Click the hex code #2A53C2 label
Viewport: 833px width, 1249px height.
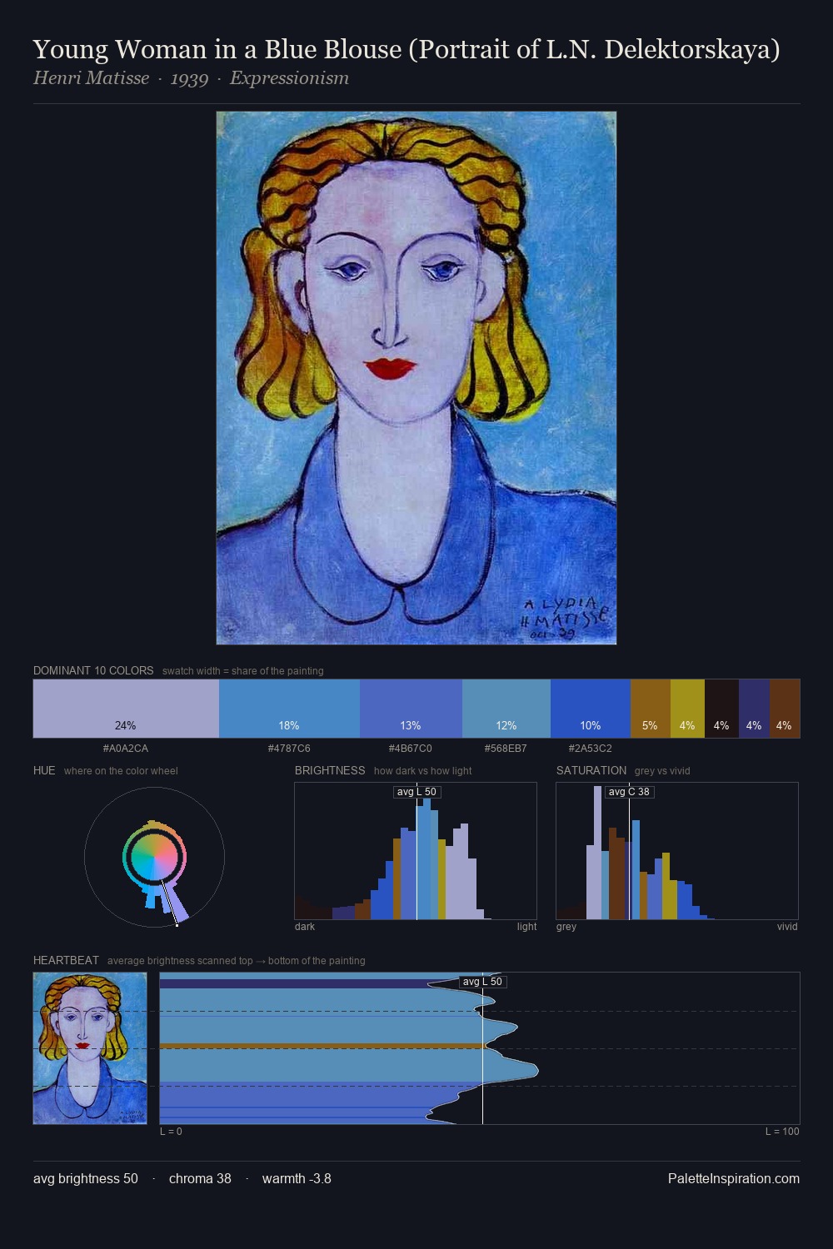(591, 749)
